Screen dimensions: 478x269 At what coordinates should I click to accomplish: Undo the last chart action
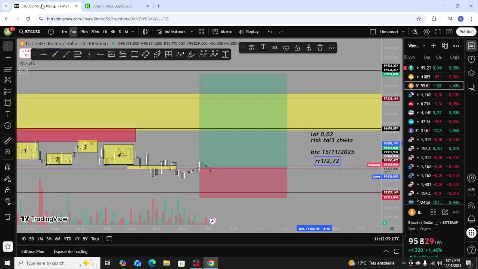(x=270, y=32)
